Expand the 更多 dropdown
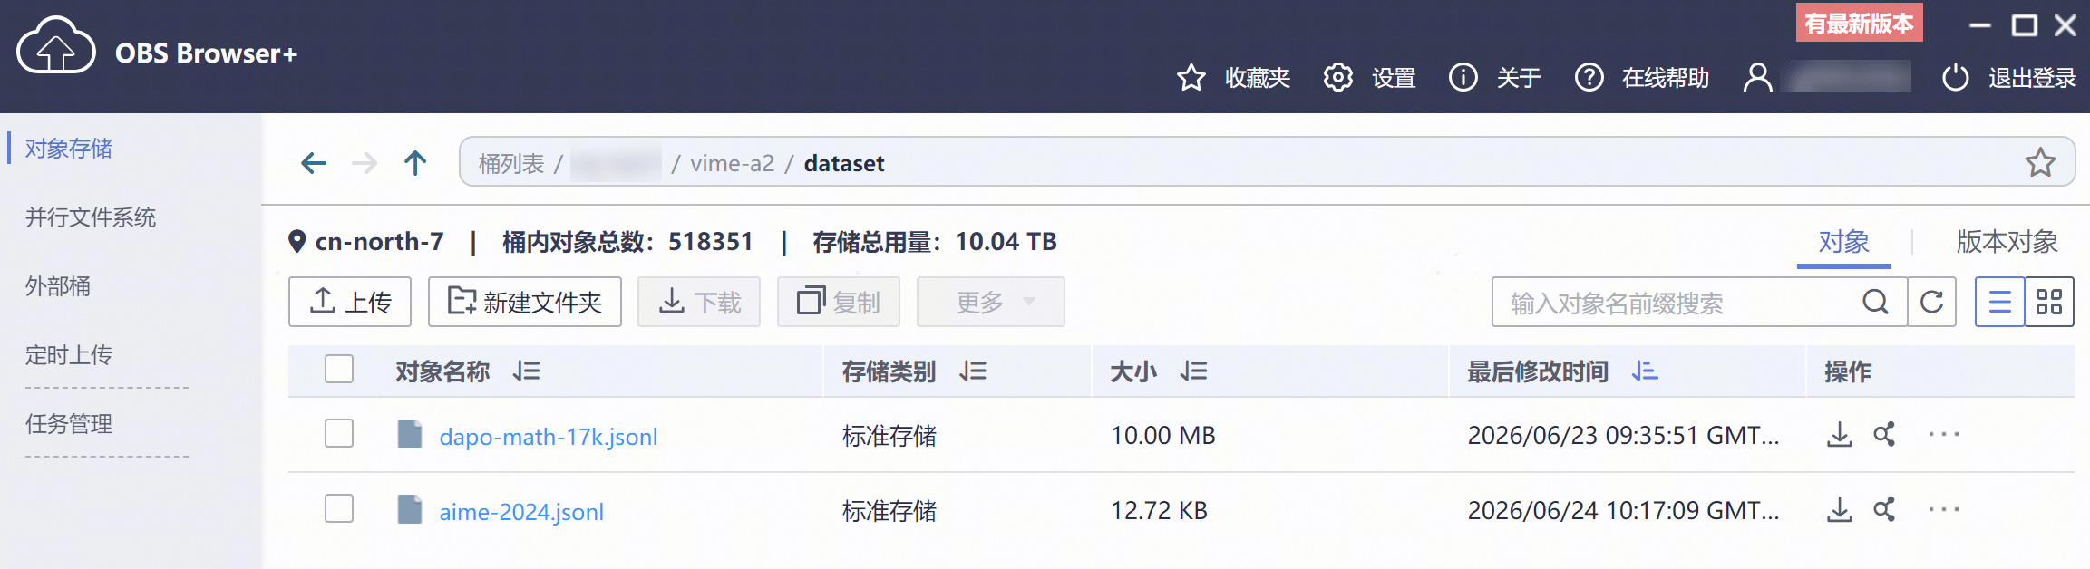Viewport: 2090px width, 569px height. tap(991, 302)
